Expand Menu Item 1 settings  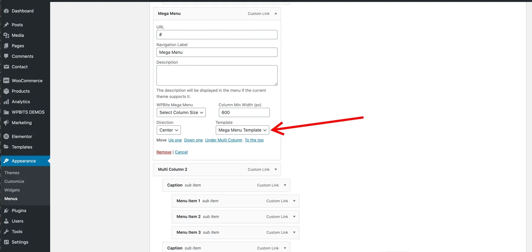click(294, 201)
